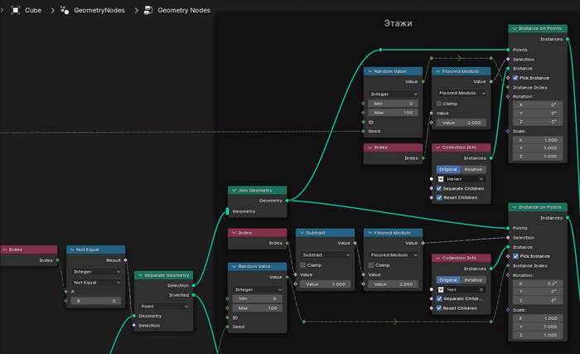Click the Нечет collection icon

pos(442,178)
